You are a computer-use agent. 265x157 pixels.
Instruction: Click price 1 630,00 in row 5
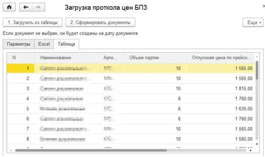[244, 109]
